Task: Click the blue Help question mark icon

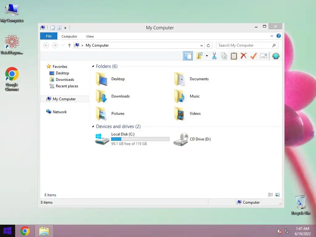Action: point(279,36)
